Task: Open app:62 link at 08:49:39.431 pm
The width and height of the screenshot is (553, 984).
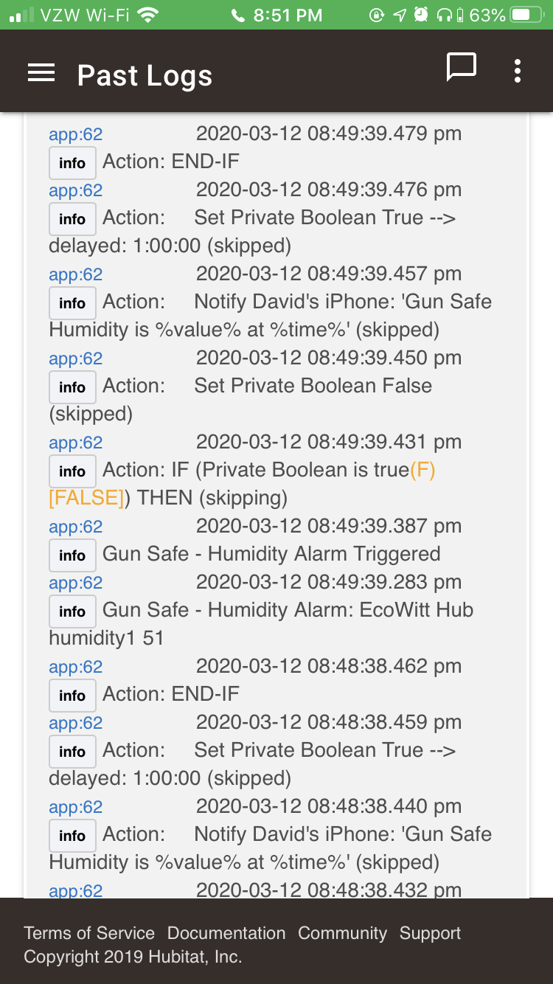Action: tap(75, 443)
